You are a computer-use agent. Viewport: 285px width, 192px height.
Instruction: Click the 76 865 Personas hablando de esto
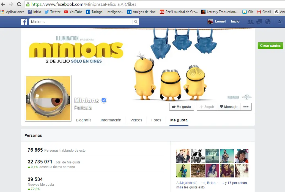point(56,150)
